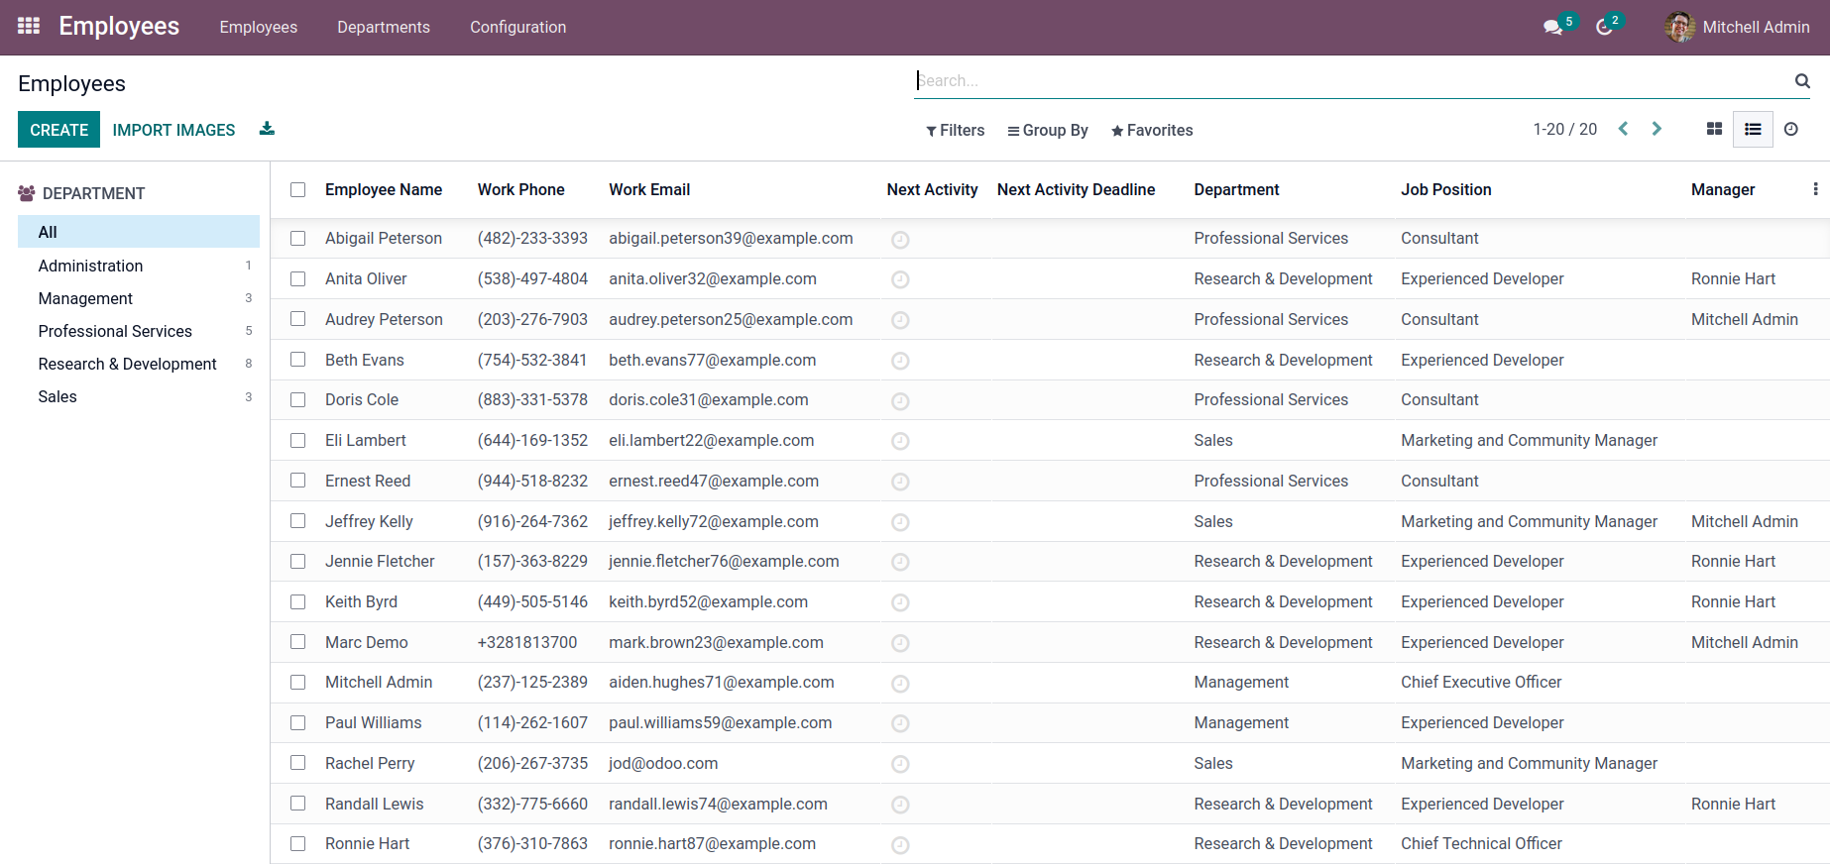Tick the select-all employees checkbox
The height and width of the screenshot is (864, 1830).
point(297,190)
